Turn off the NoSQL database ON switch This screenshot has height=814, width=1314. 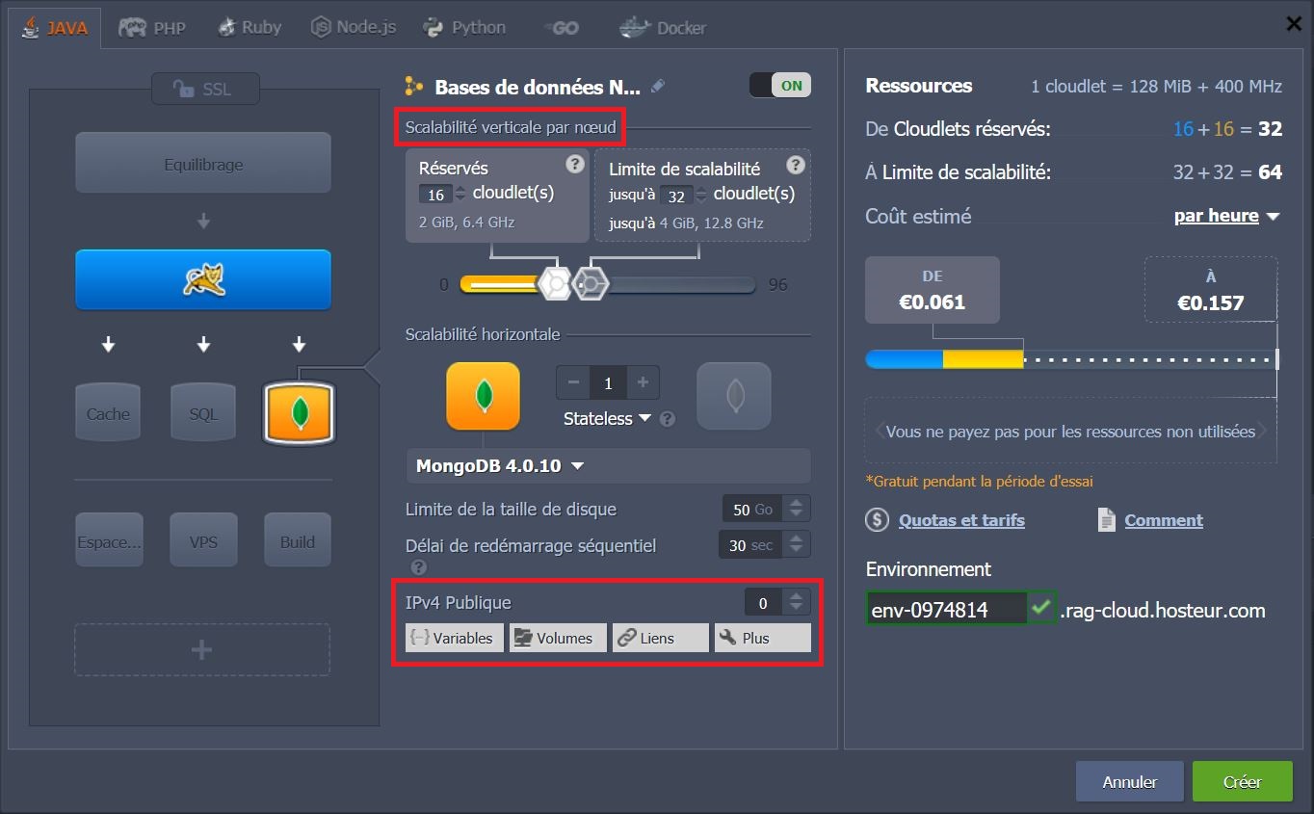(x=780, y=86)
